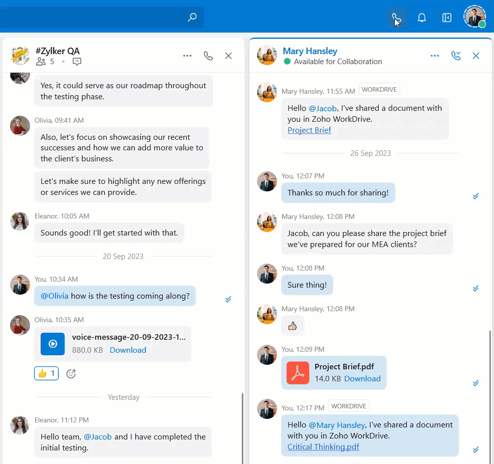Open the Project Brief link
Image resolution: width=494 pixels, height=464 pixels.
[309, 130]
